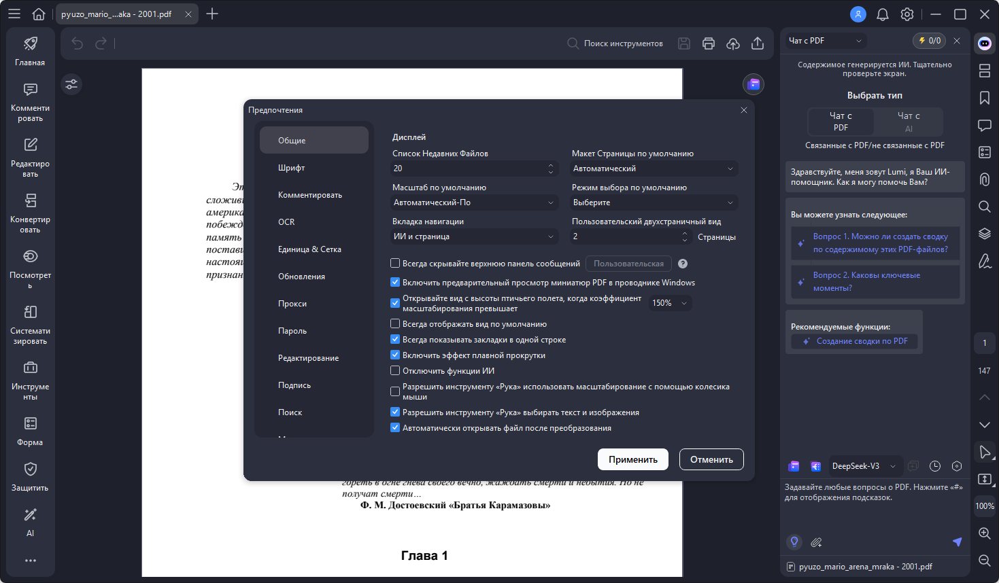Uncheck Включить эффект плавной прокрутки
Image resolution: width=999 pixels, height=583 pixels.
click(x=395, y=355)
